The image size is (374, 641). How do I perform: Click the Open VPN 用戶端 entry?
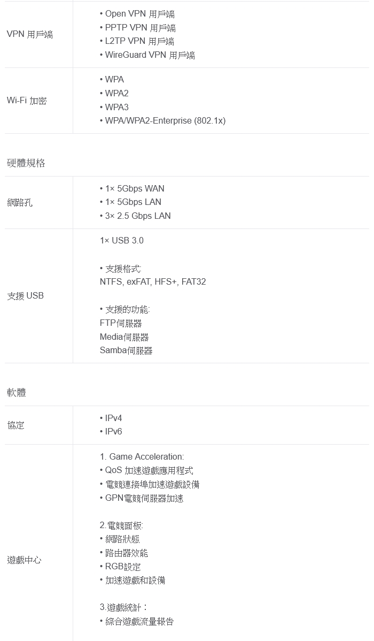[x=139, y=14]
